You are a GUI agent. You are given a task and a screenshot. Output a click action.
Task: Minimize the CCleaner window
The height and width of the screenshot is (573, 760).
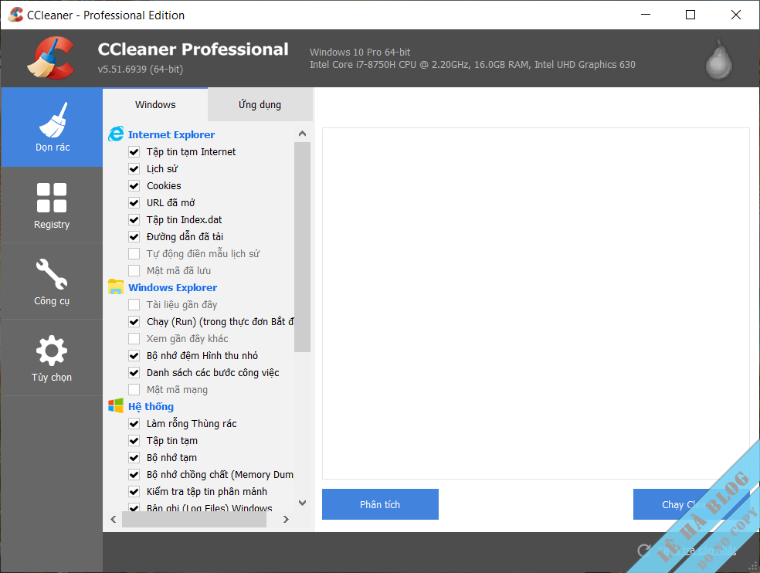[646, 15]
